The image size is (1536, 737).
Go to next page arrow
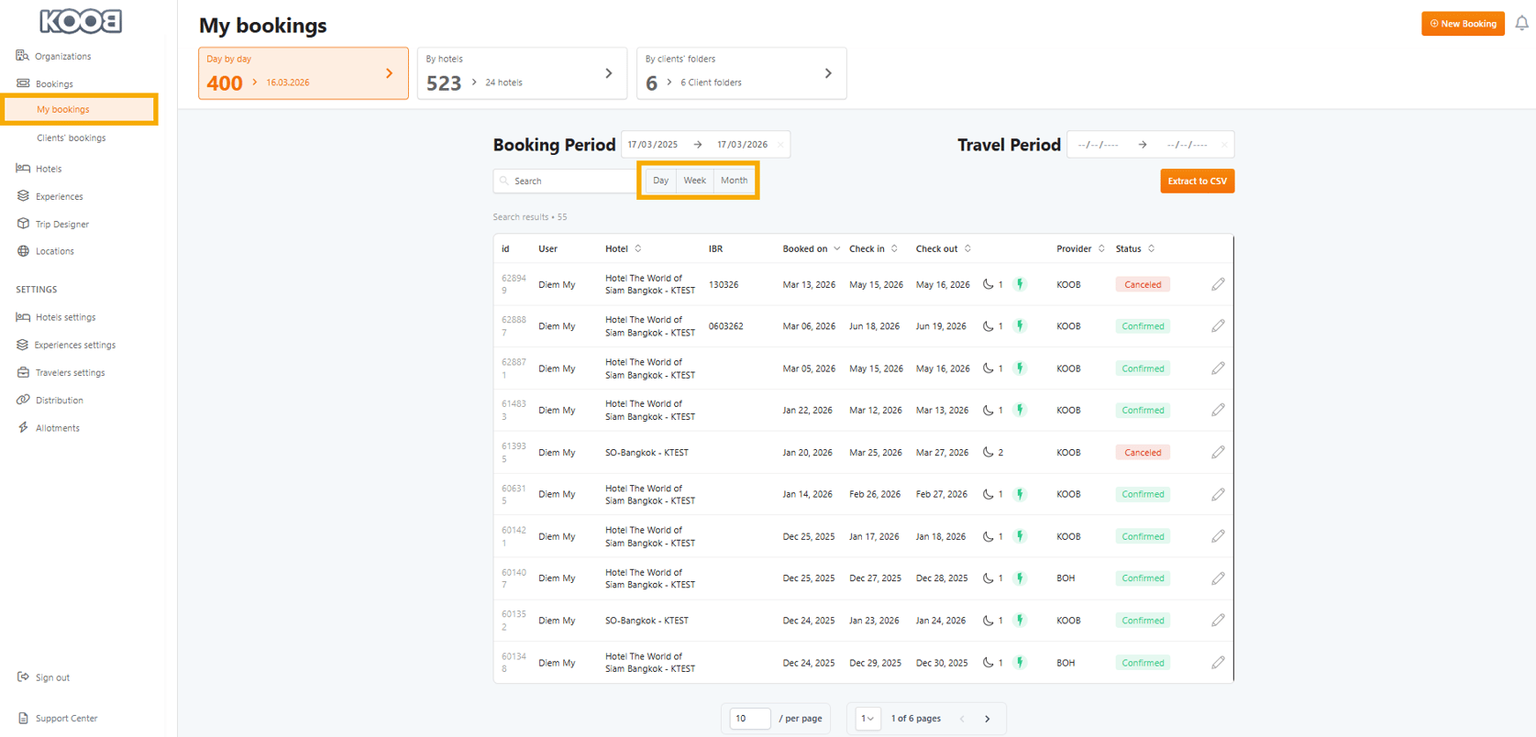(x=987, y=719)
